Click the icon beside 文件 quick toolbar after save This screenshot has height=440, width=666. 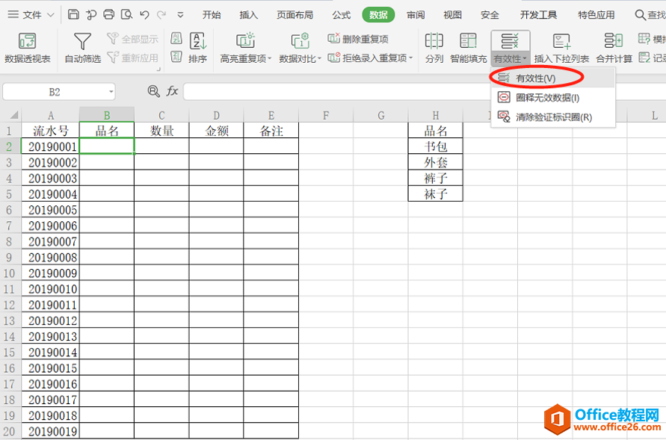(91, 15)
